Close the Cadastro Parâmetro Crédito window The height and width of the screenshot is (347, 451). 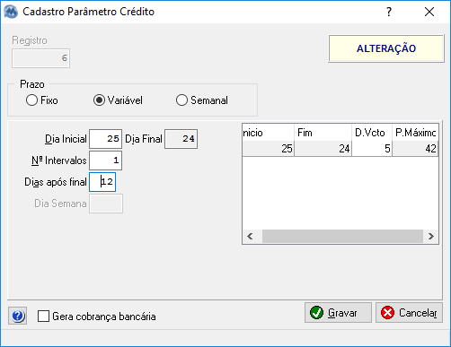(429, 12)
